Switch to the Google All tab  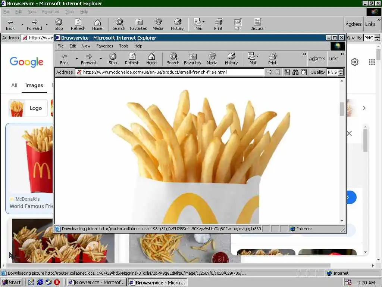[x=14, y=86]
